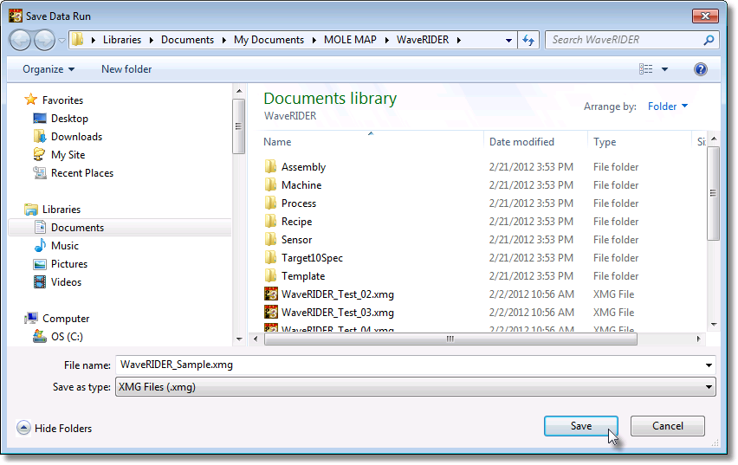Click the Favorites star icon

[x=31, y=100]
